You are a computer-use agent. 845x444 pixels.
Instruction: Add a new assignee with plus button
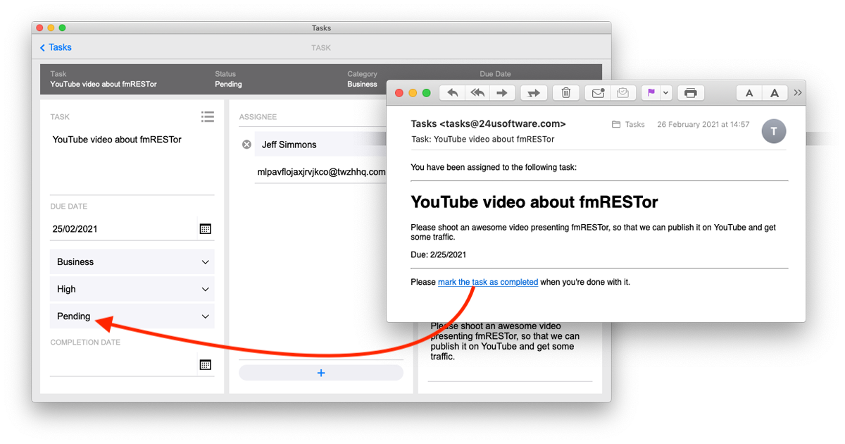coord(321,373)
